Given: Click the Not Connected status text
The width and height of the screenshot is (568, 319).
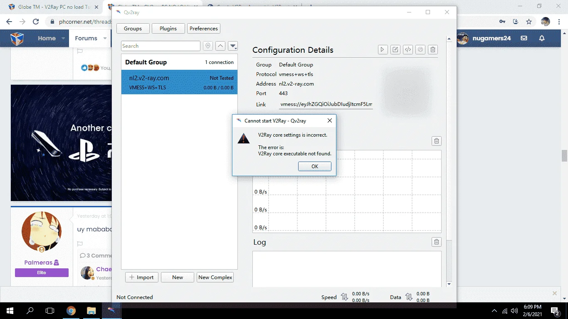Looking at the screenshot, I should 135,297.
